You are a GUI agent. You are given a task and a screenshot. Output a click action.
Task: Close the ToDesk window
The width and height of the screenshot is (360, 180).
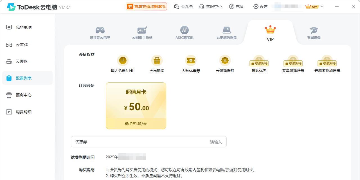[353, 6]
